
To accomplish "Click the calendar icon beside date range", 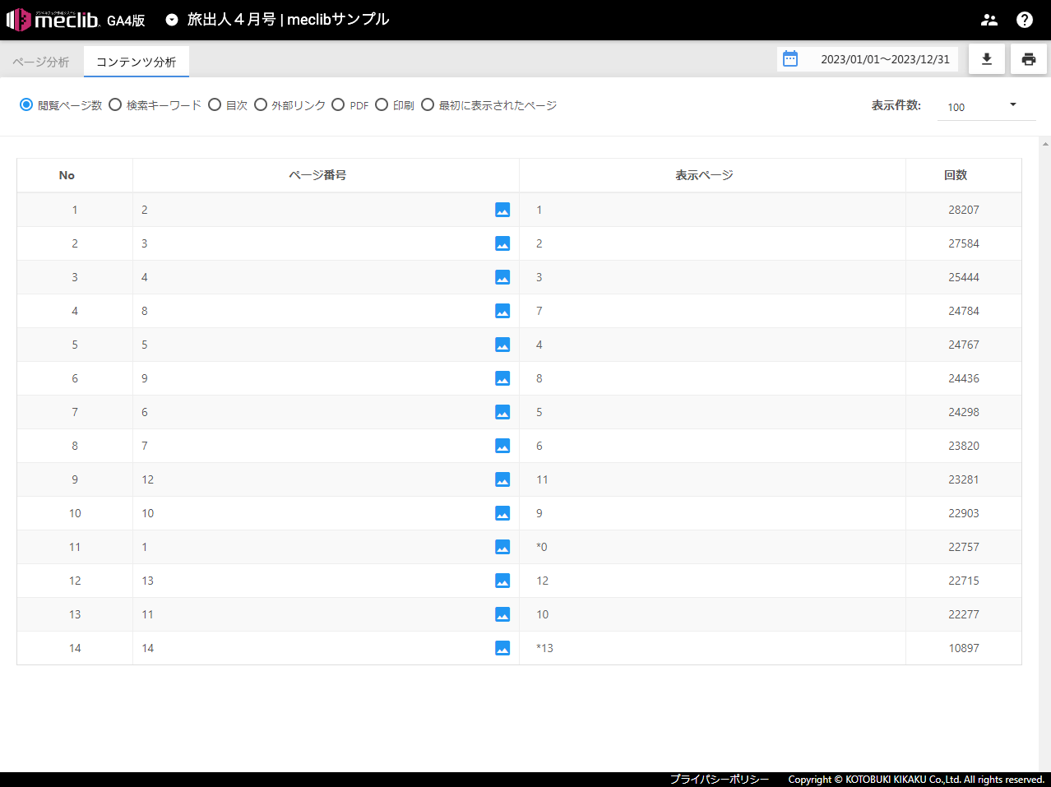I will (790, 59).
